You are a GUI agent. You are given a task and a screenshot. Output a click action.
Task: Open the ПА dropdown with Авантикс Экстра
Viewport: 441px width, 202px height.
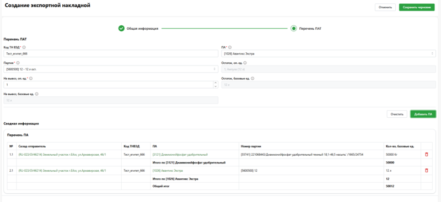click(x=329, y=53)
